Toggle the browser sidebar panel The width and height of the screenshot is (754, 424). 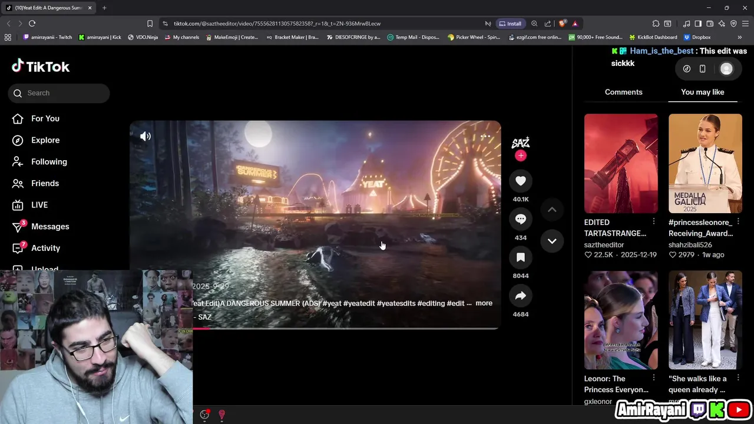click(698, 24)
